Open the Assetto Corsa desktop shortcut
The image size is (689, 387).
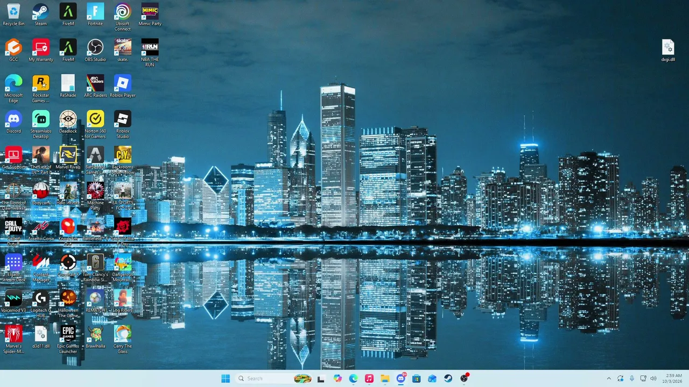point(40,230)
